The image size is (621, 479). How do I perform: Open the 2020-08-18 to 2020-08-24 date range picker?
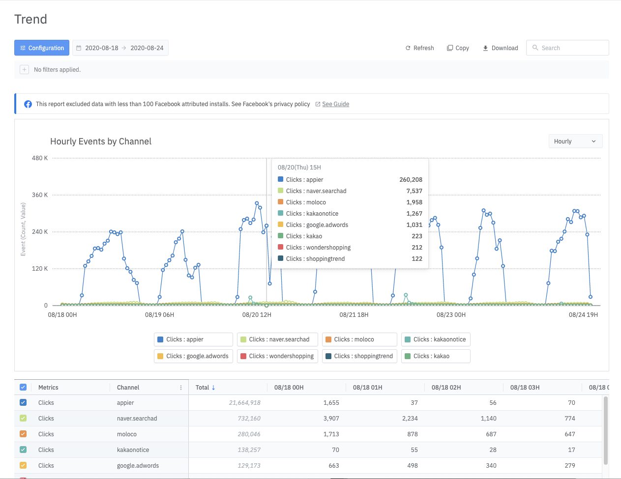coord(120,48)
